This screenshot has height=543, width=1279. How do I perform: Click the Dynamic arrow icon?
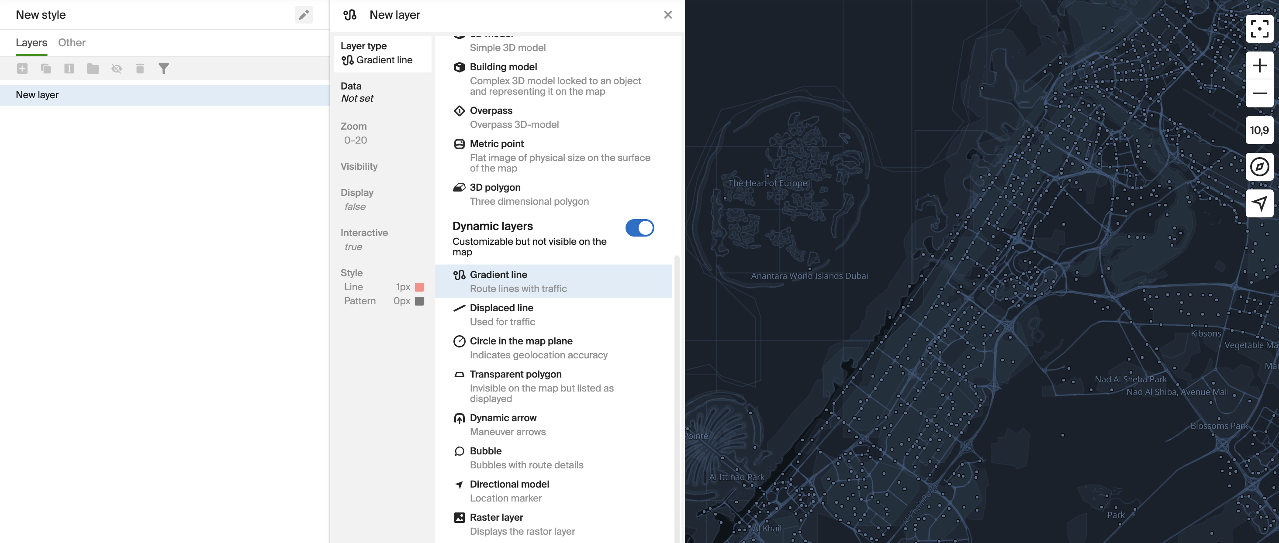(459, 419)
